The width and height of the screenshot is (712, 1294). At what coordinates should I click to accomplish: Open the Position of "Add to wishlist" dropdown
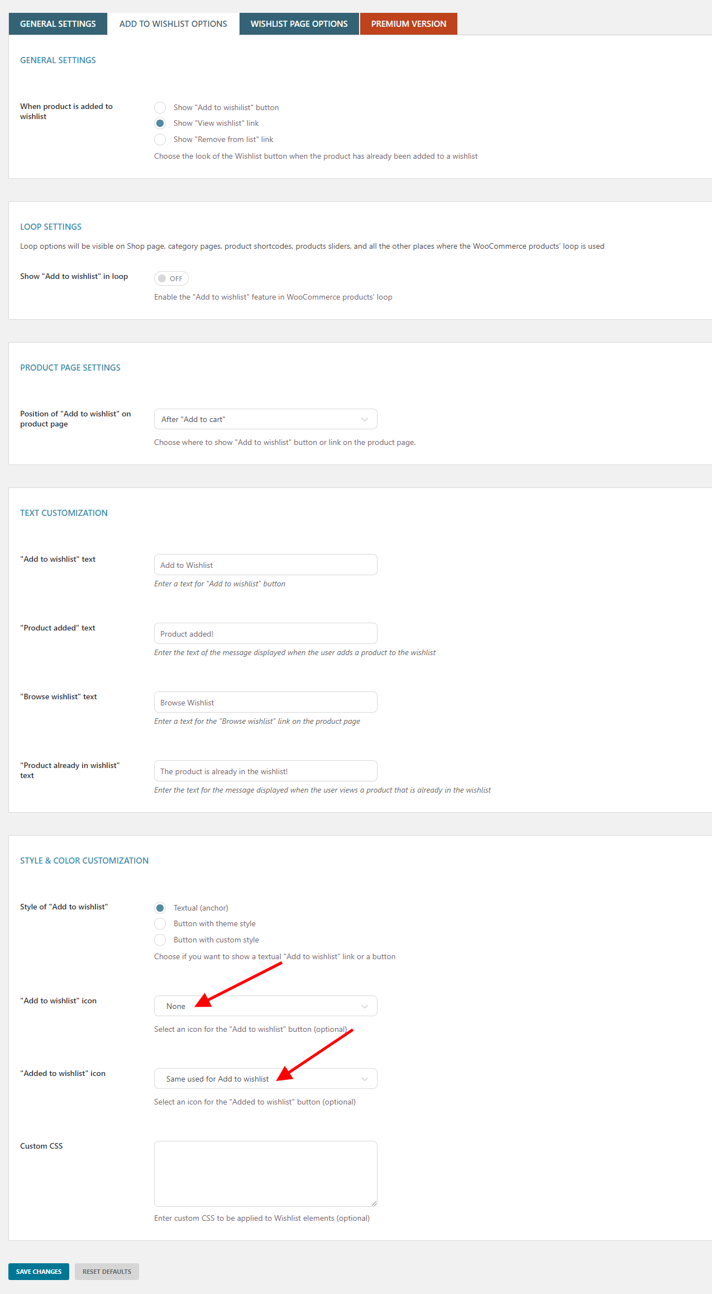coord(266,419)
